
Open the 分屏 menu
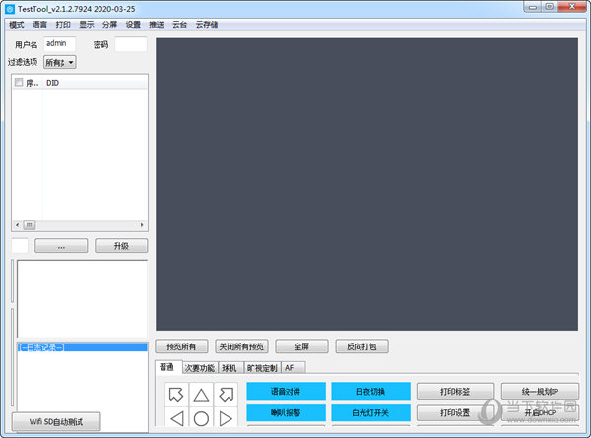(x=109, y=25)
